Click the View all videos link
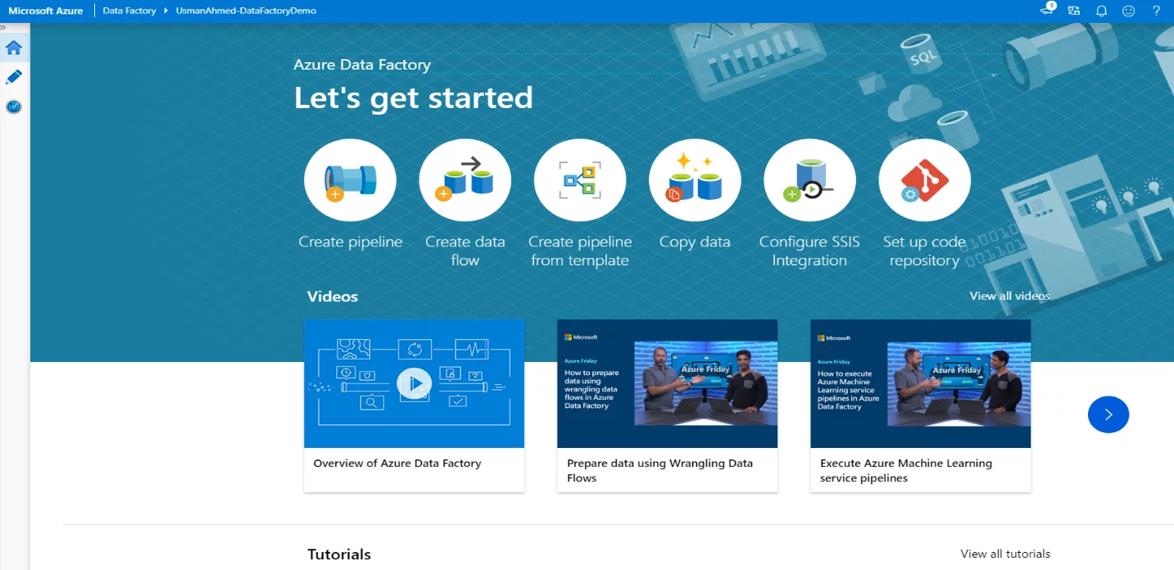Image resolution: width=1174 pixels, height=570 pixels. [x=1010, y=296]
